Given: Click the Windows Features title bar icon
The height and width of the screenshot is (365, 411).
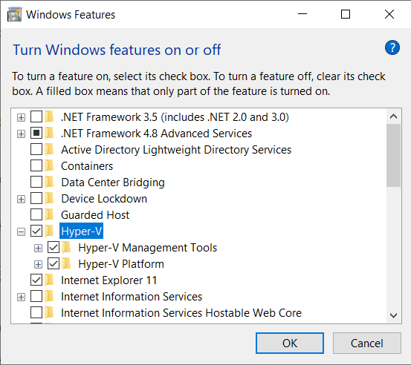Looking at the screenshot, I should (x=14, y=14).
